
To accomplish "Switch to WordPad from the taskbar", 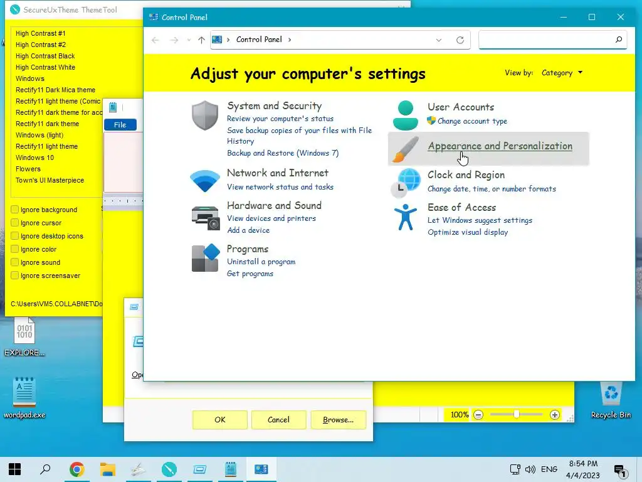I will [x=231, y=469].
